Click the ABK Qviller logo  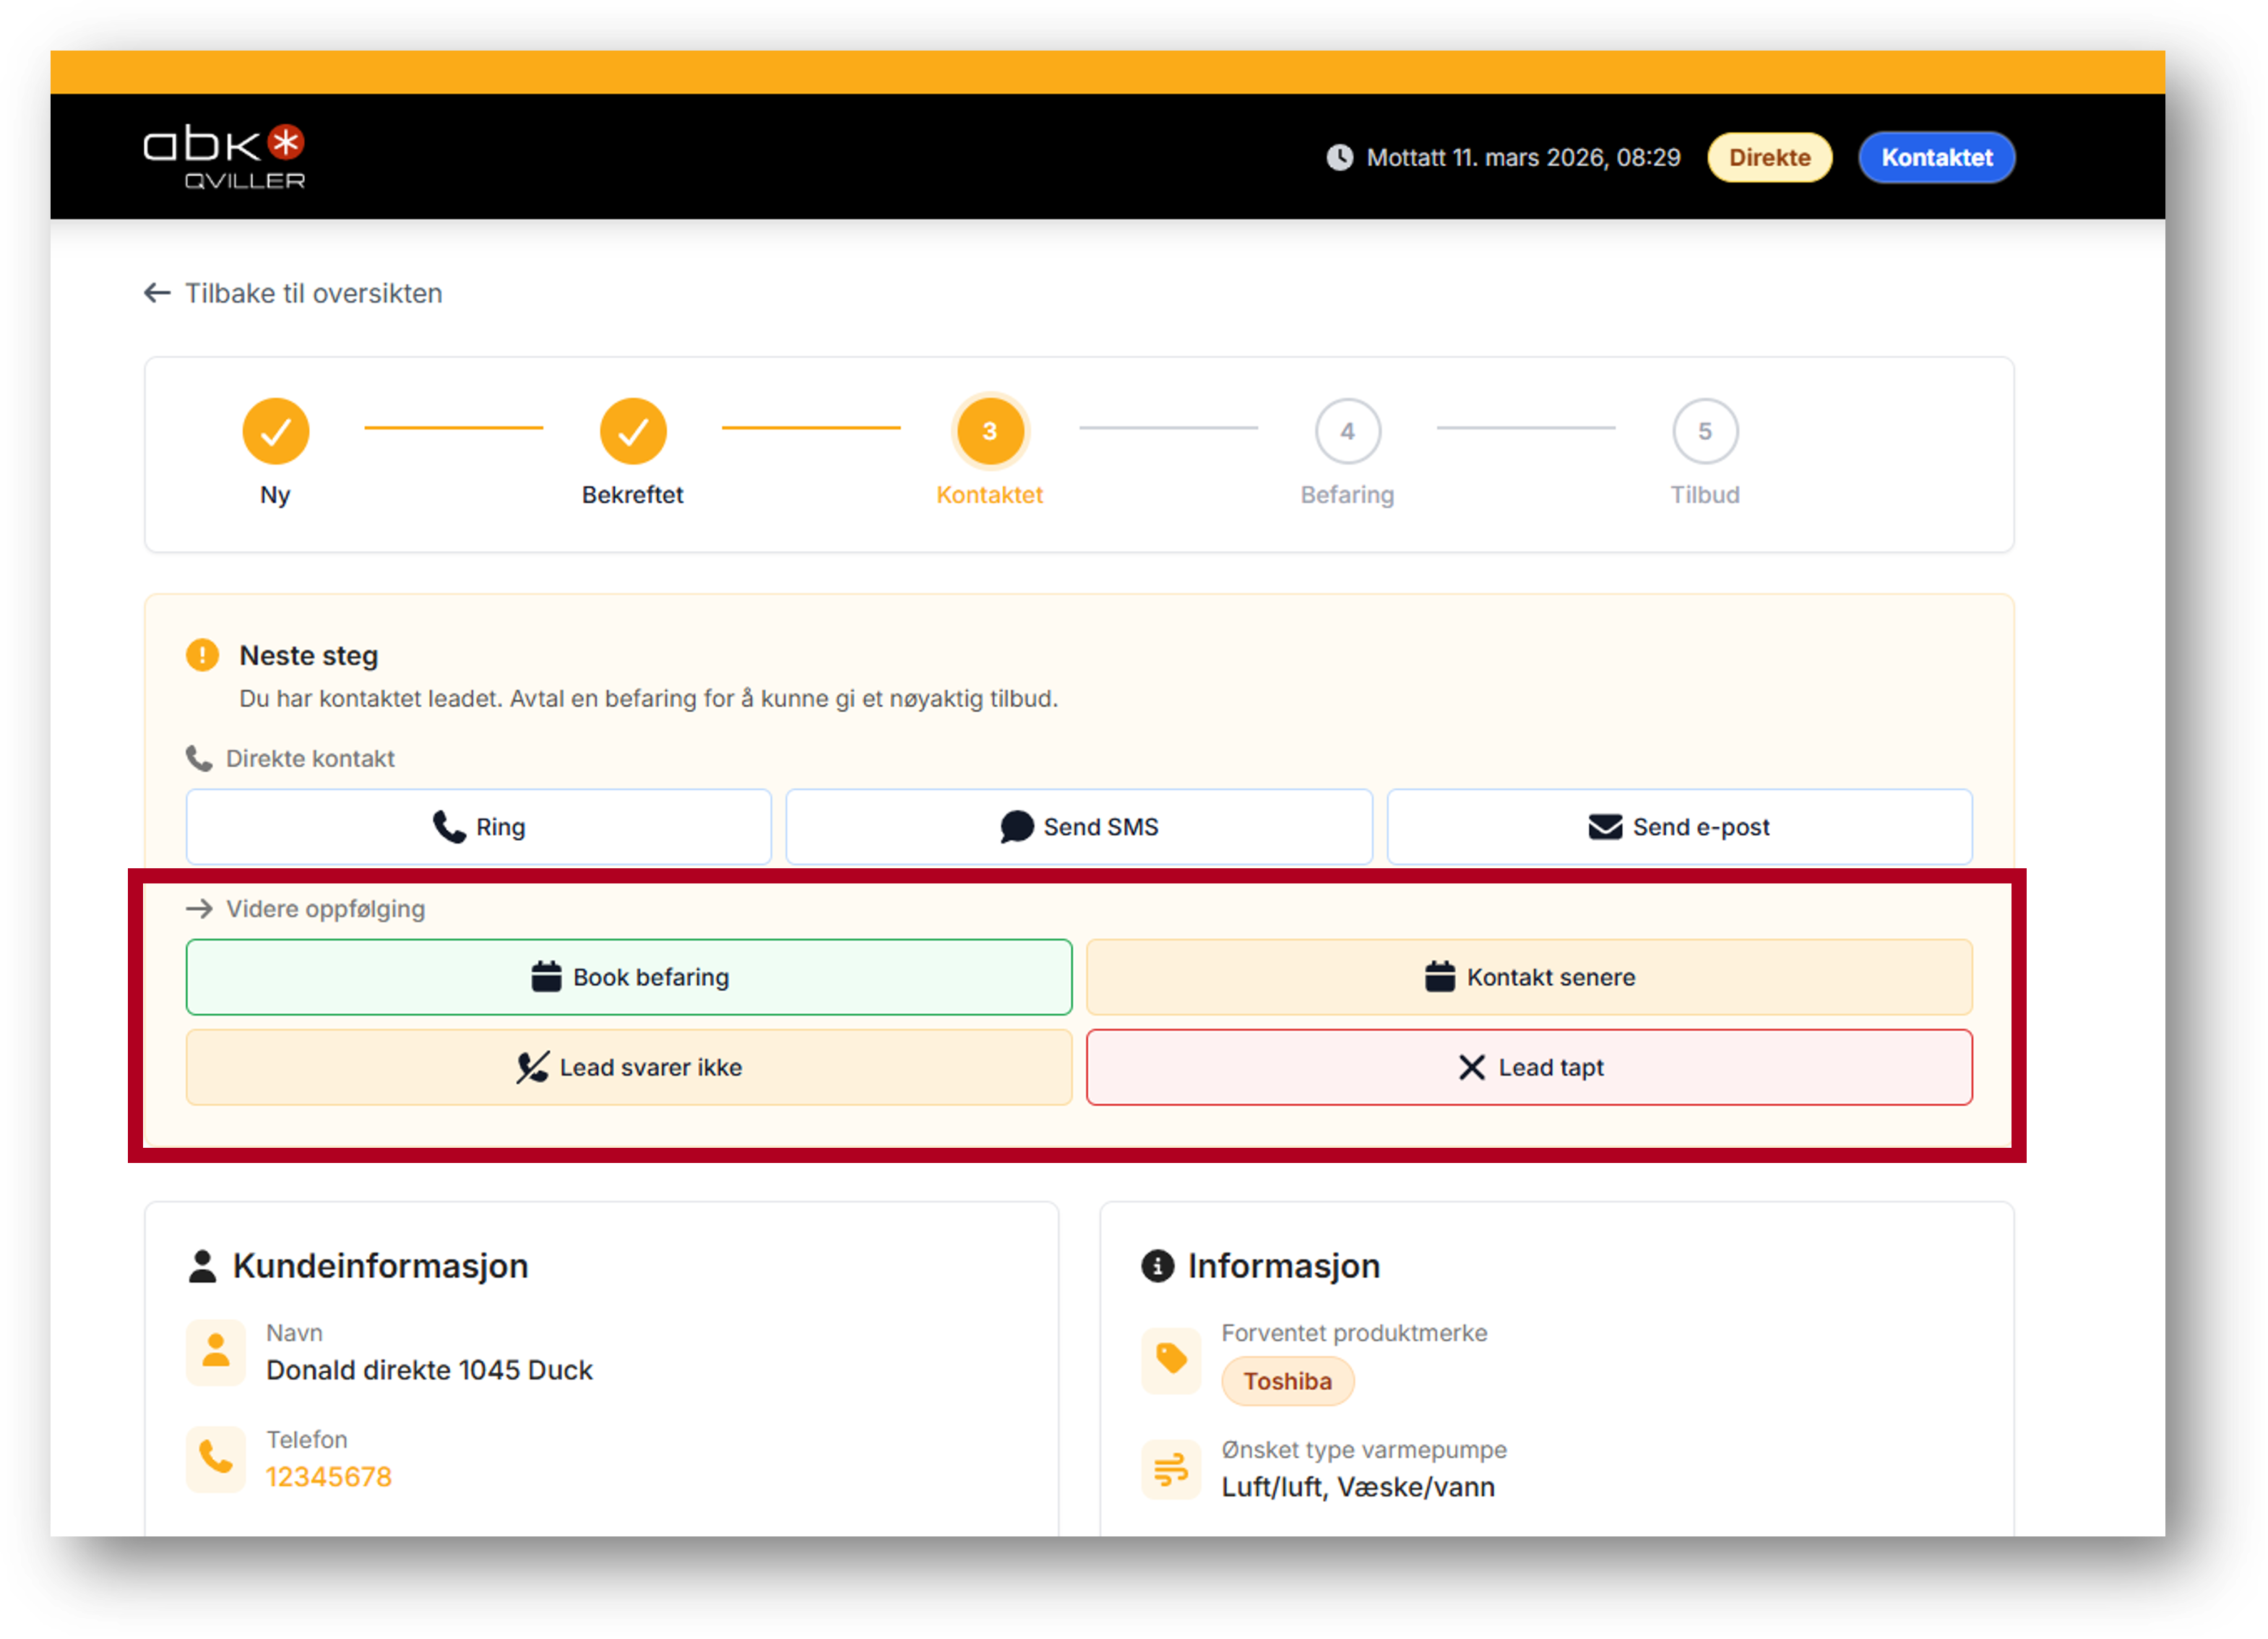pyautogui.click(x=224, y=157)
